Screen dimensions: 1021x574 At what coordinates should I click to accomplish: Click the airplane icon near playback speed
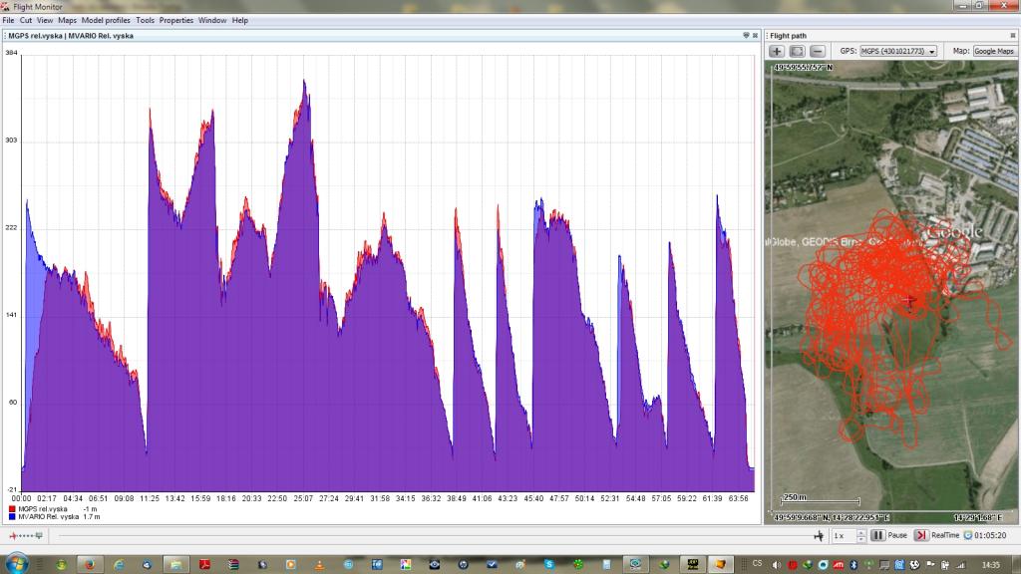pyautogui.click(x=819, y=535)
